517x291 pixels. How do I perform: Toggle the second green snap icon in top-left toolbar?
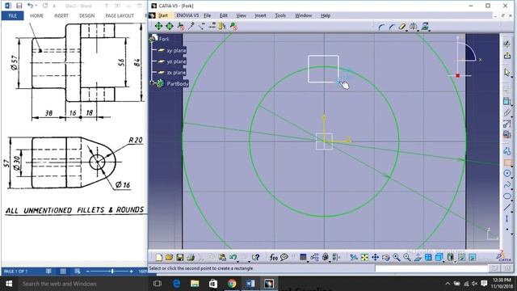[x=169, y=26]
